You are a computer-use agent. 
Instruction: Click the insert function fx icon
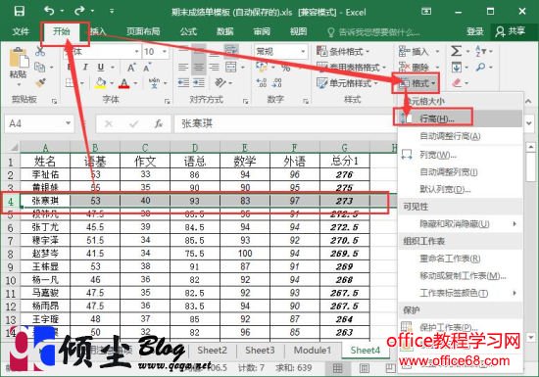pos(158,123)
